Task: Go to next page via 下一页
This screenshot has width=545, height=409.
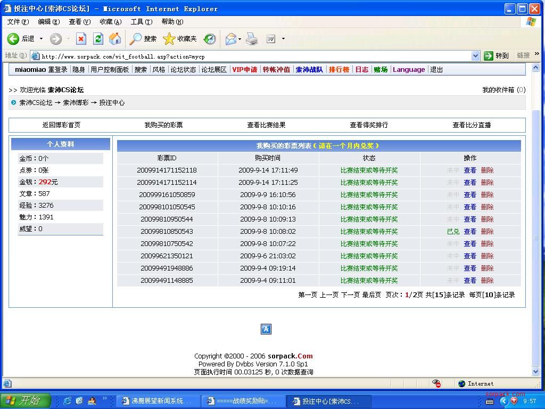Action: [350, 295]
